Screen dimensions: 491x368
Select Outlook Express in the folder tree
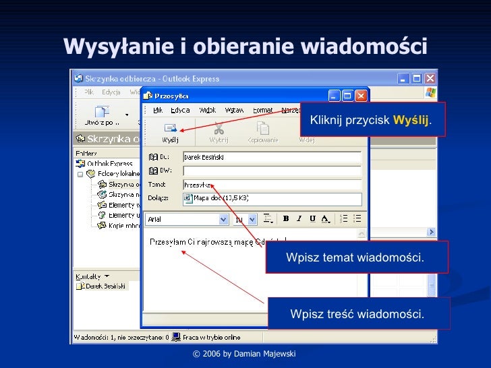click(x=109, y=163)
